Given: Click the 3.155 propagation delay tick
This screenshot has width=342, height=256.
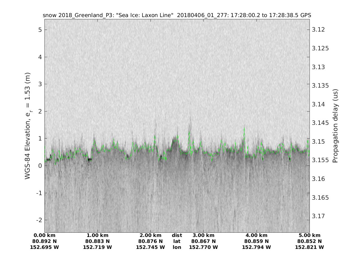Looking at the screenshot, I should click(321, 160).
